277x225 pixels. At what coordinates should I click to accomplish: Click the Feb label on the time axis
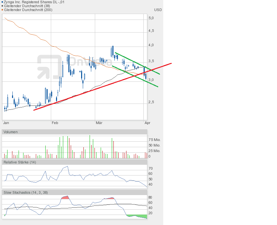55,123
